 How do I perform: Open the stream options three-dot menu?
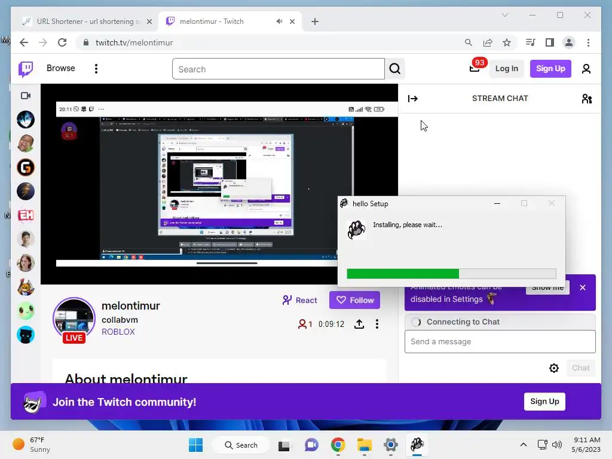(377, 324)
